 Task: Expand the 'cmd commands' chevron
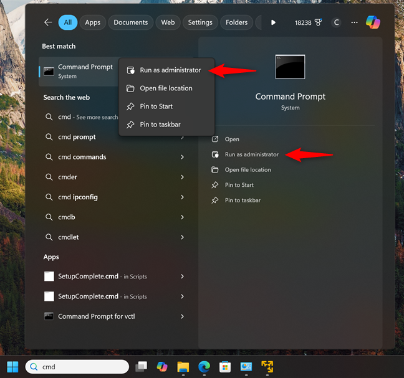point(182,157)
